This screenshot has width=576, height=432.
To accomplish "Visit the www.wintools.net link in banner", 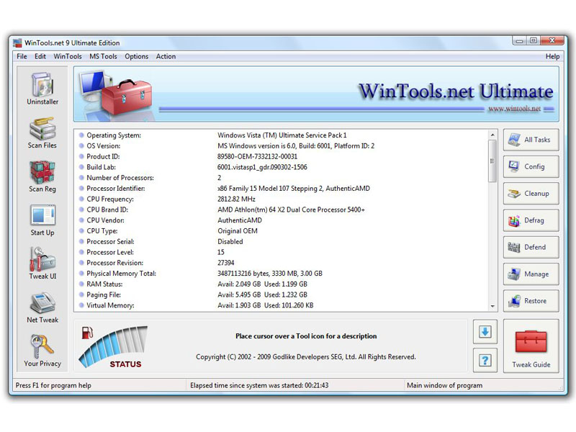I will click(514, 109).
